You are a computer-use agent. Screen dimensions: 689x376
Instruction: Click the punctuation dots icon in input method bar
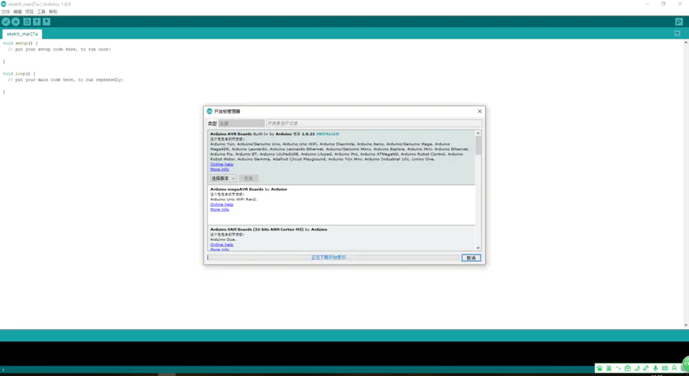(x=618, y=368)
